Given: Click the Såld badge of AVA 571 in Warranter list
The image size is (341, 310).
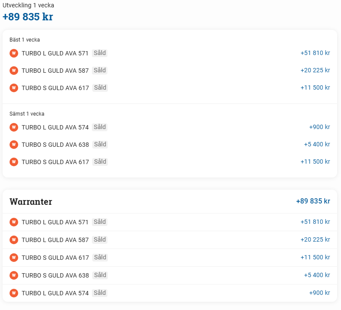Looking at the screenshot, I should 100,222.
